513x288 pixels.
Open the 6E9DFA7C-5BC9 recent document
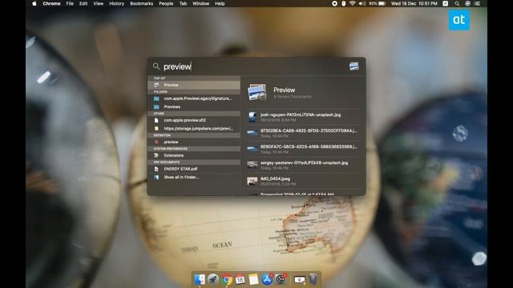pos(303,149)
